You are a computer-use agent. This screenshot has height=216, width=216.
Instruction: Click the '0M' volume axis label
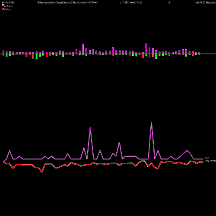tap(206, 158)
